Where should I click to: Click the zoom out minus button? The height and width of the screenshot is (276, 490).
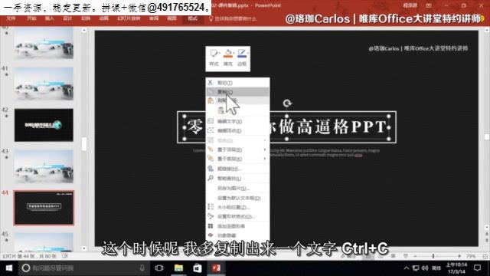click(x=415, y=256)
